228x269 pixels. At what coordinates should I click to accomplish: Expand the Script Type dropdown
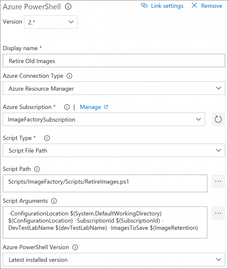click(x=114, y=151)
